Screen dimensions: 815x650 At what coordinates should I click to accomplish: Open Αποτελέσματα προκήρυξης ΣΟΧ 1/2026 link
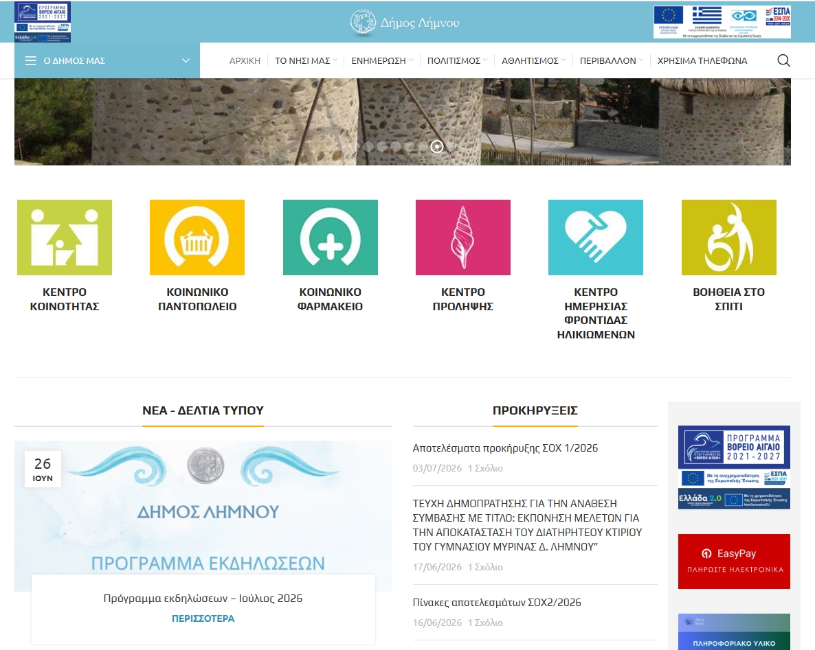coord(505,448)
